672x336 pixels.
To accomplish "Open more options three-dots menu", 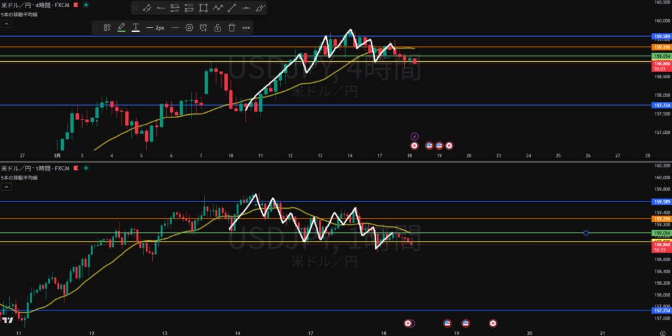I will click(246, 28).
